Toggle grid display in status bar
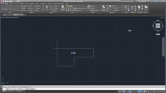This screenshot has height=93, width=166. [124, 91]
